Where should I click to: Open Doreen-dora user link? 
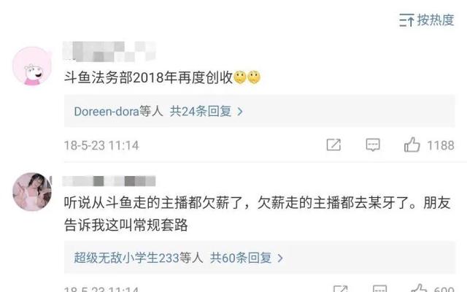(x=107, y=112)
